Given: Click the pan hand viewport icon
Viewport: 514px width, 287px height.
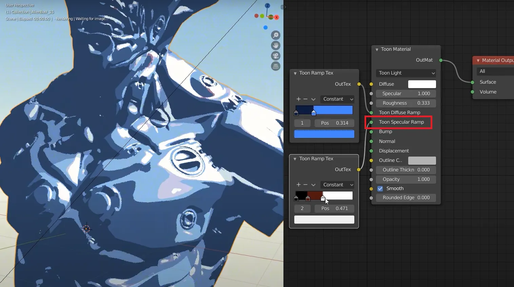Looking at the screenshot, I should tap(276, 45).
